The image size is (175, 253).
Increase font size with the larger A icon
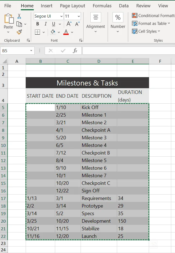(x=69, y=24)
